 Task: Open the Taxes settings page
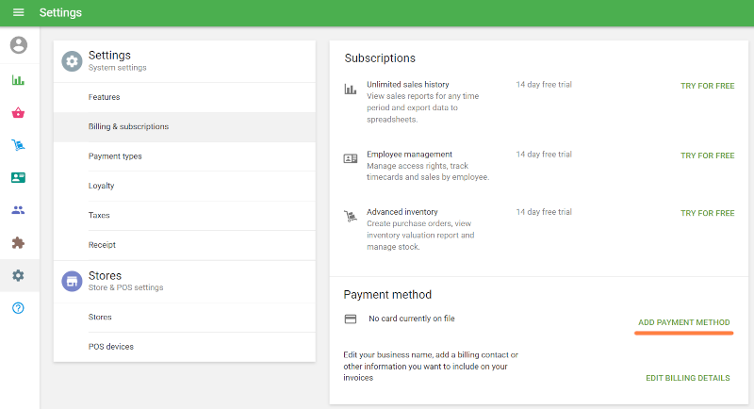[99, 215]
